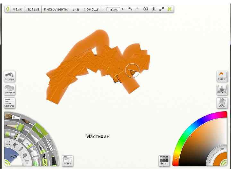231x173 pixels.
Task: Open the stencils panel button below Стикеры
Action: pyautogui.click(x=10, y=90)
